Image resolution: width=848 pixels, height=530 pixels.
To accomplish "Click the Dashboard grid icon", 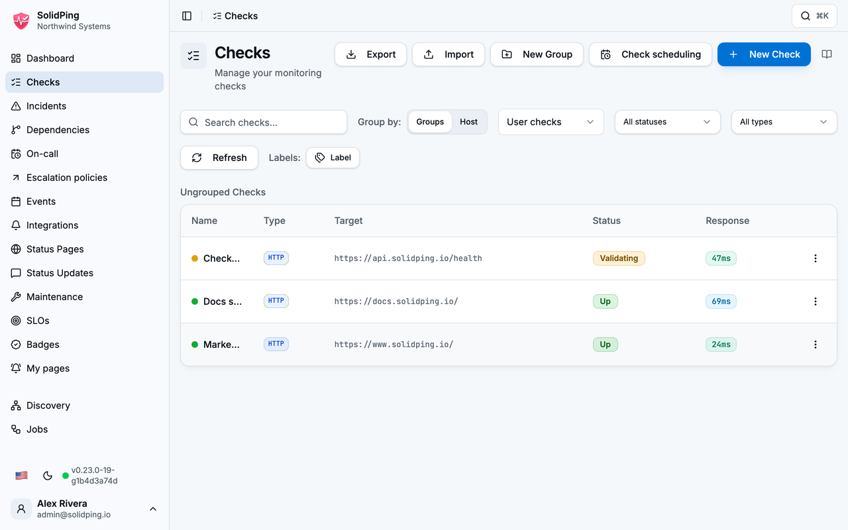I will [16, 58].
